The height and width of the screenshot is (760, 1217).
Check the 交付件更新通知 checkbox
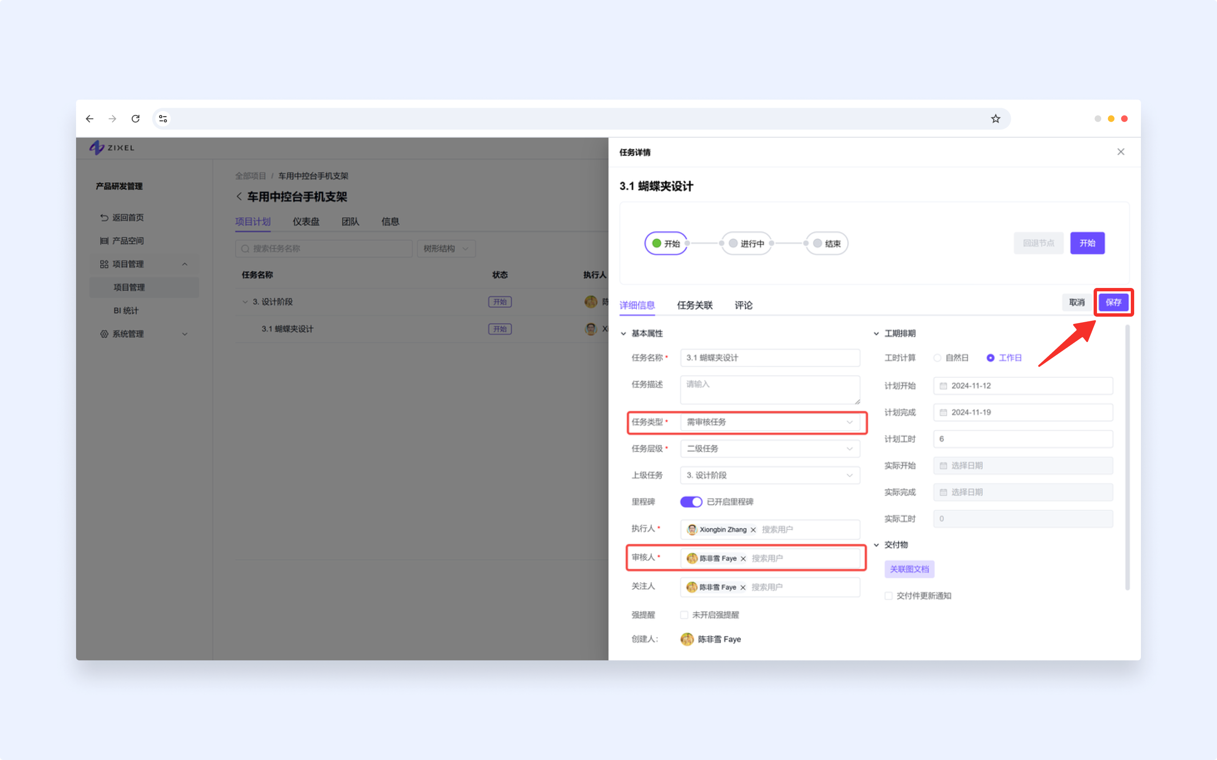click(x=889, y=596)
